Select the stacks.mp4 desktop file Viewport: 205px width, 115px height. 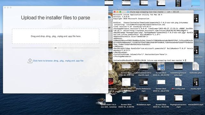click(x=196, y=82)
